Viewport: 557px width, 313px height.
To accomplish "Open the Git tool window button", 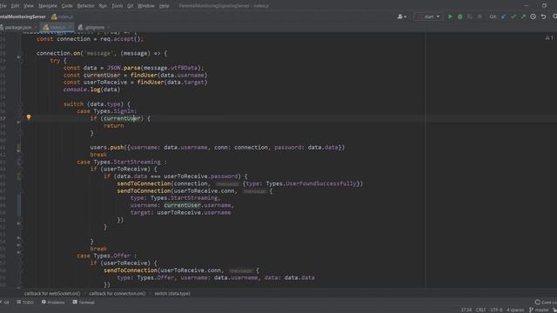I will (5, 303).
